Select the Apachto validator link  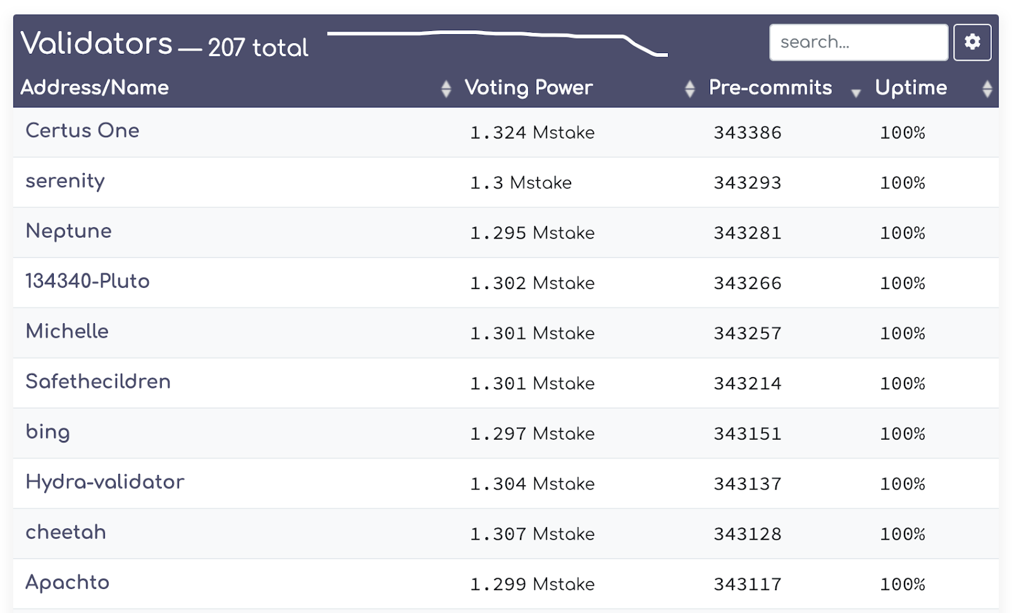click(67, 583)
